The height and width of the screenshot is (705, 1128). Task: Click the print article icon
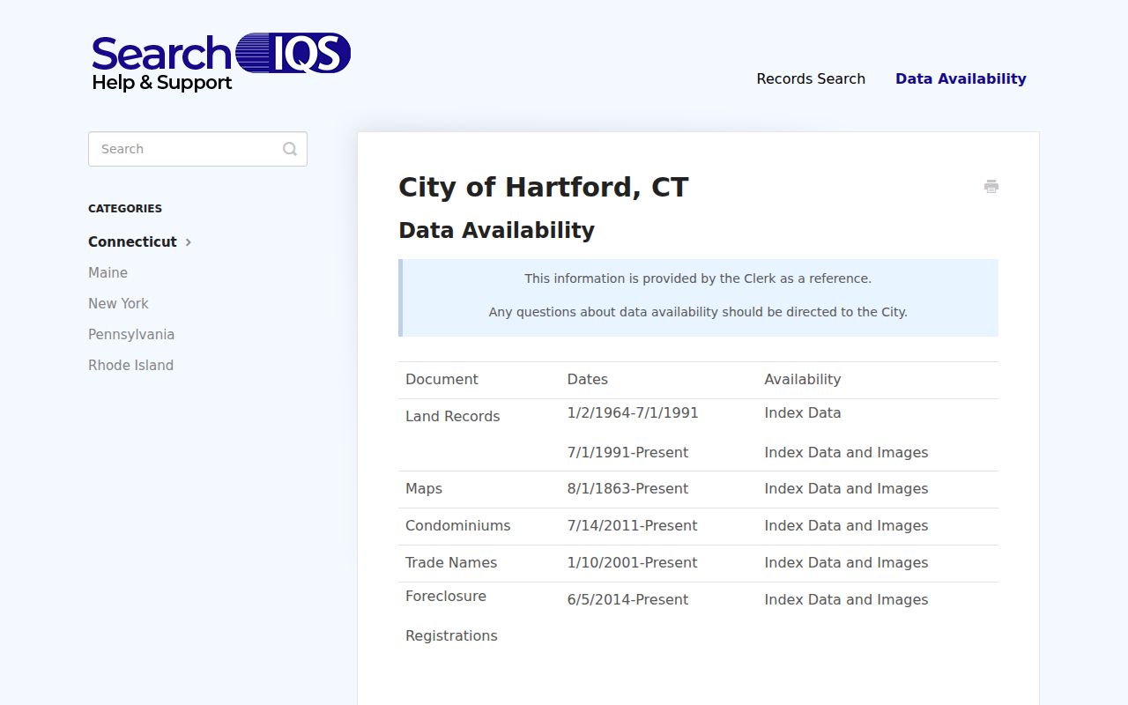point(991,186)
